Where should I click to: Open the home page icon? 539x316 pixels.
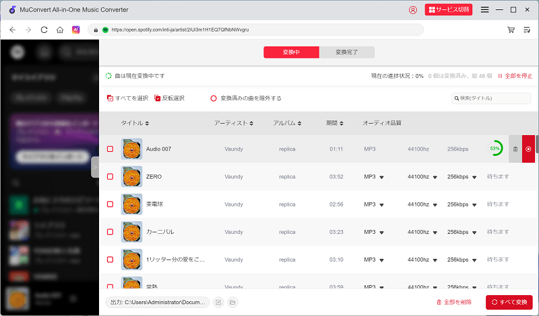(60, 30)
